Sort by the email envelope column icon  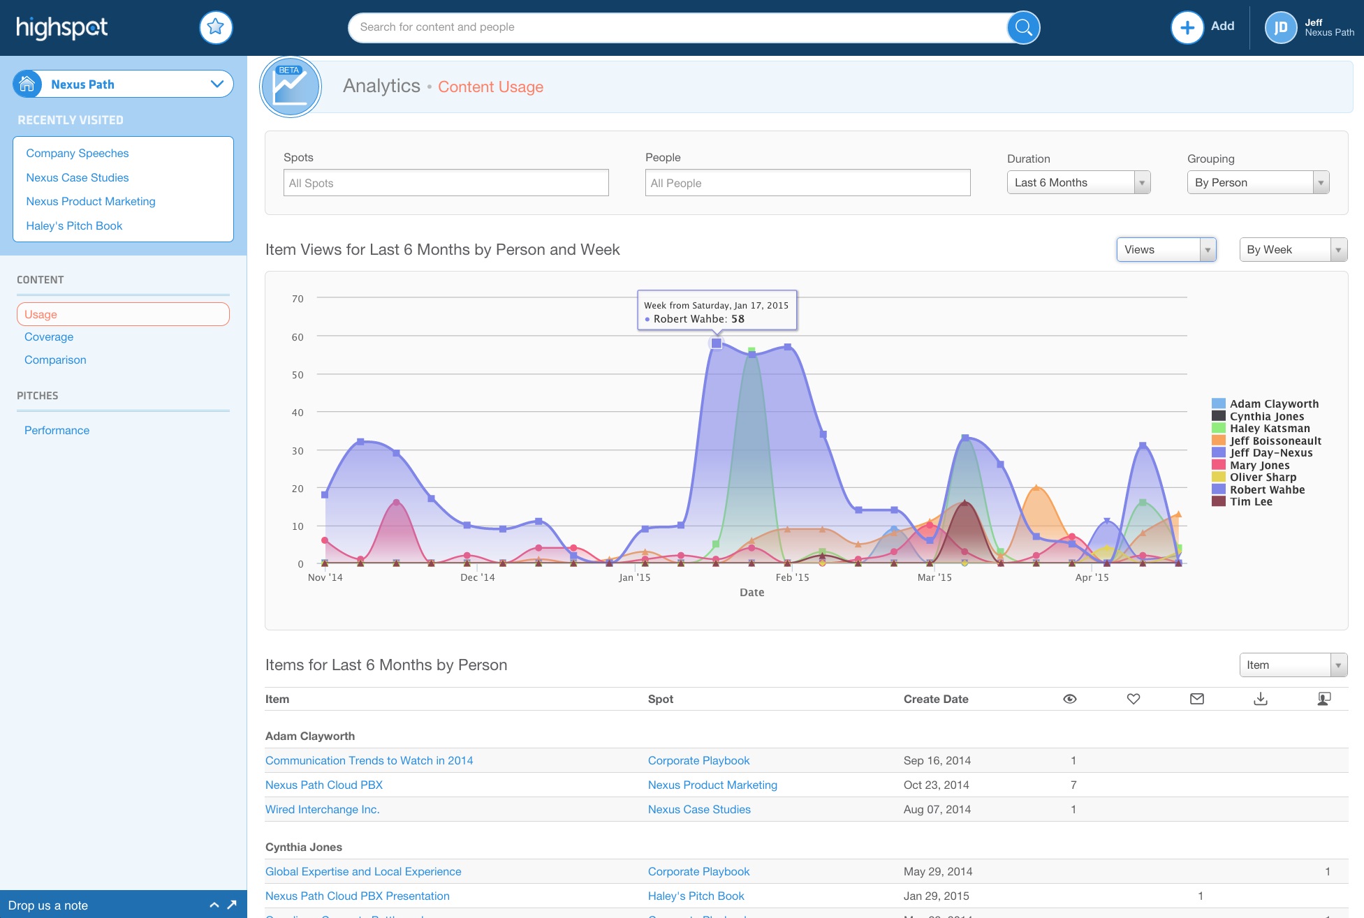pyautogui.click(x=1196, y=699)
